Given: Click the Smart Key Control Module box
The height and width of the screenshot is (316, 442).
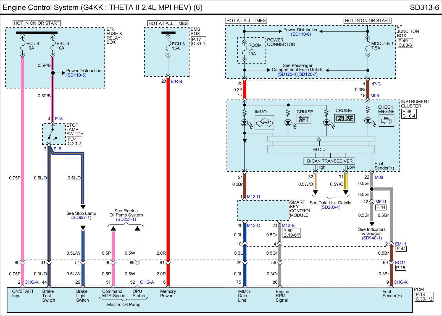Looking at the screenshot, I should [263, 211].
